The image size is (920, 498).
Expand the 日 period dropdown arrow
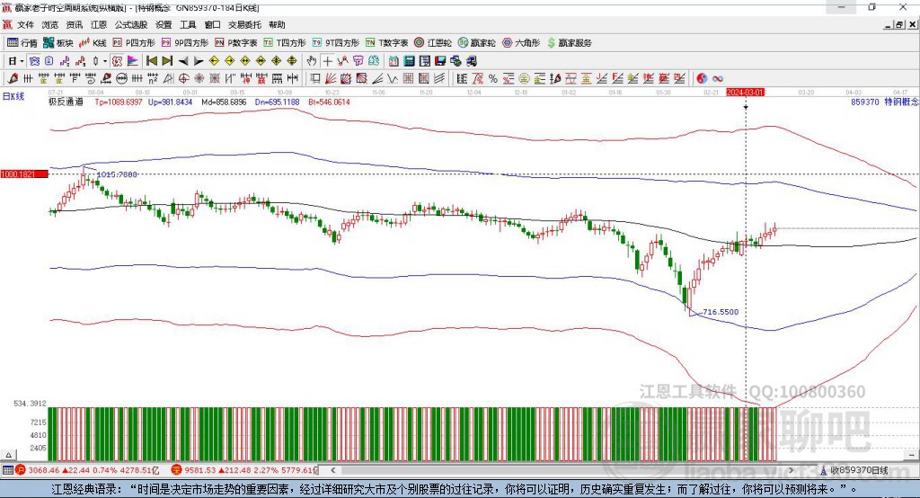(x=22, y=61)
